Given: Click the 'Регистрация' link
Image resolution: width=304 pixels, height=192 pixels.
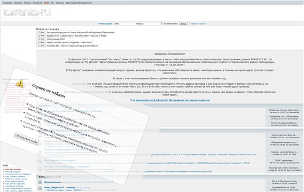Looking at the screenshot, I should (105, 23).
